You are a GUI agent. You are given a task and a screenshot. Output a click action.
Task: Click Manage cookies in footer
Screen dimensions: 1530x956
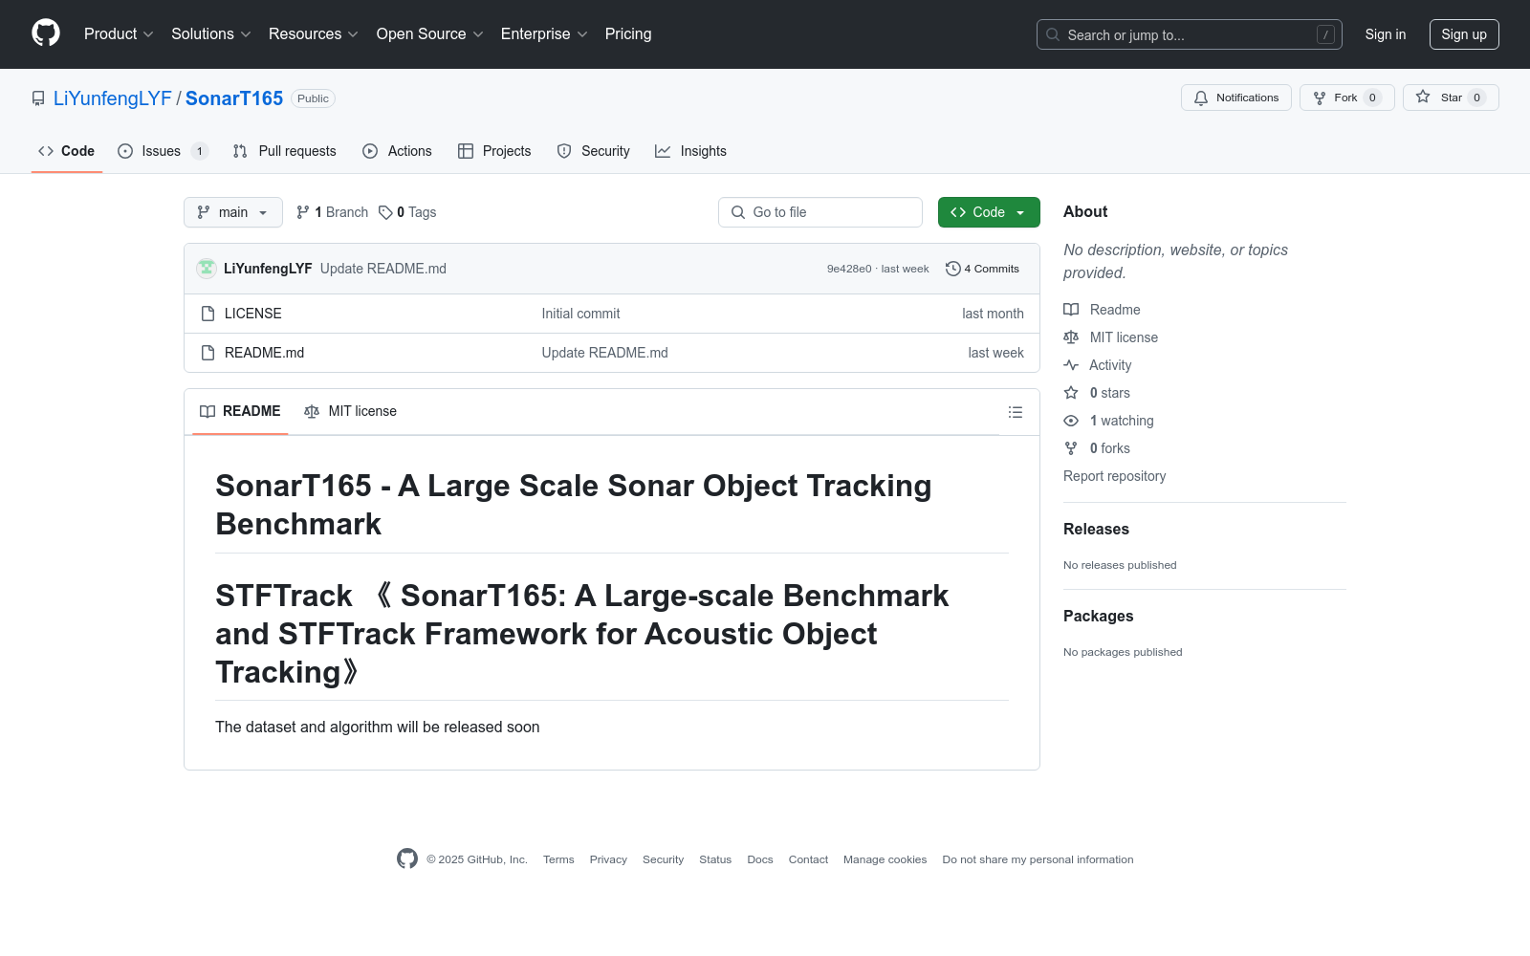pyautogui.click(x=885, y=859)
